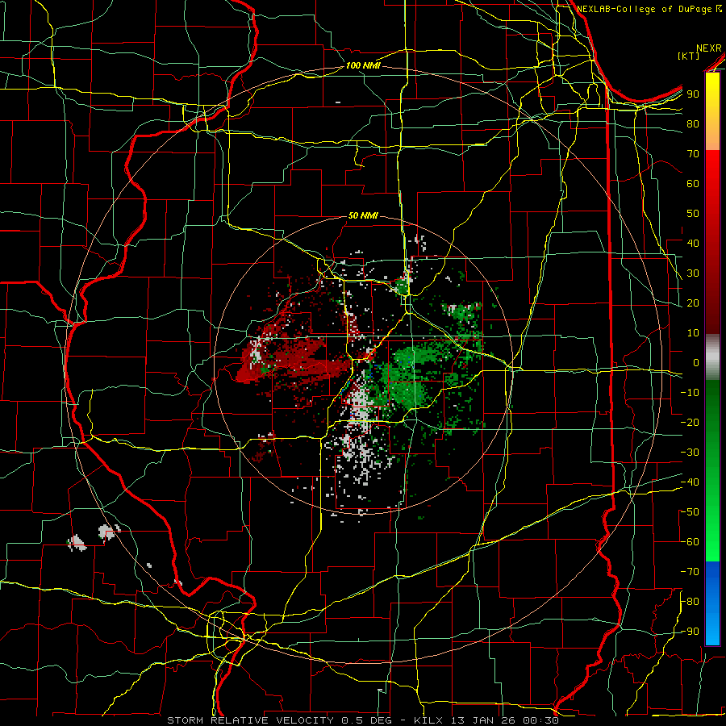Click the NEXR label at top right corner
The height and width of the screenshot is (726, 726).
709,48
